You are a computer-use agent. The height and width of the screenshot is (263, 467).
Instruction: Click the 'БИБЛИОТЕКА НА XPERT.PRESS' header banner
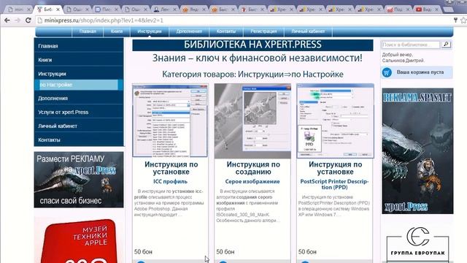[252, 45]
